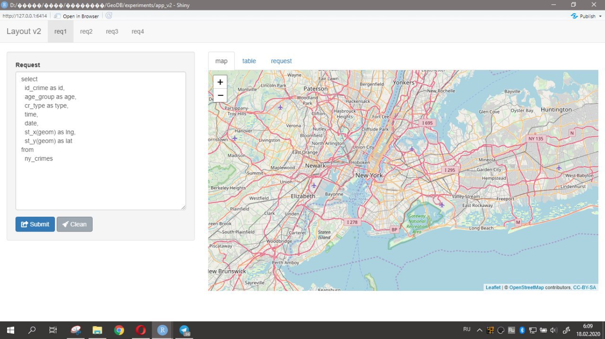Image resolution: width=605 pixels, height=339 pixels.
Task: Switch to the req2 navbar tab
Action: (86, 32)
